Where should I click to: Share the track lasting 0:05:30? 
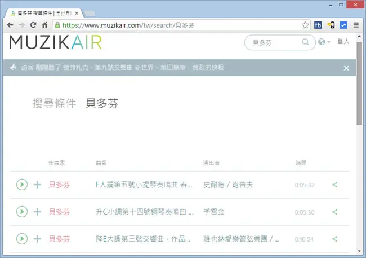[335, 212]
